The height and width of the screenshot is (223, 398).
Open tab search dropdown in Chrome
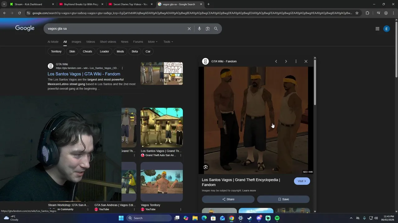pyautogui.click(x=4, y=4)
